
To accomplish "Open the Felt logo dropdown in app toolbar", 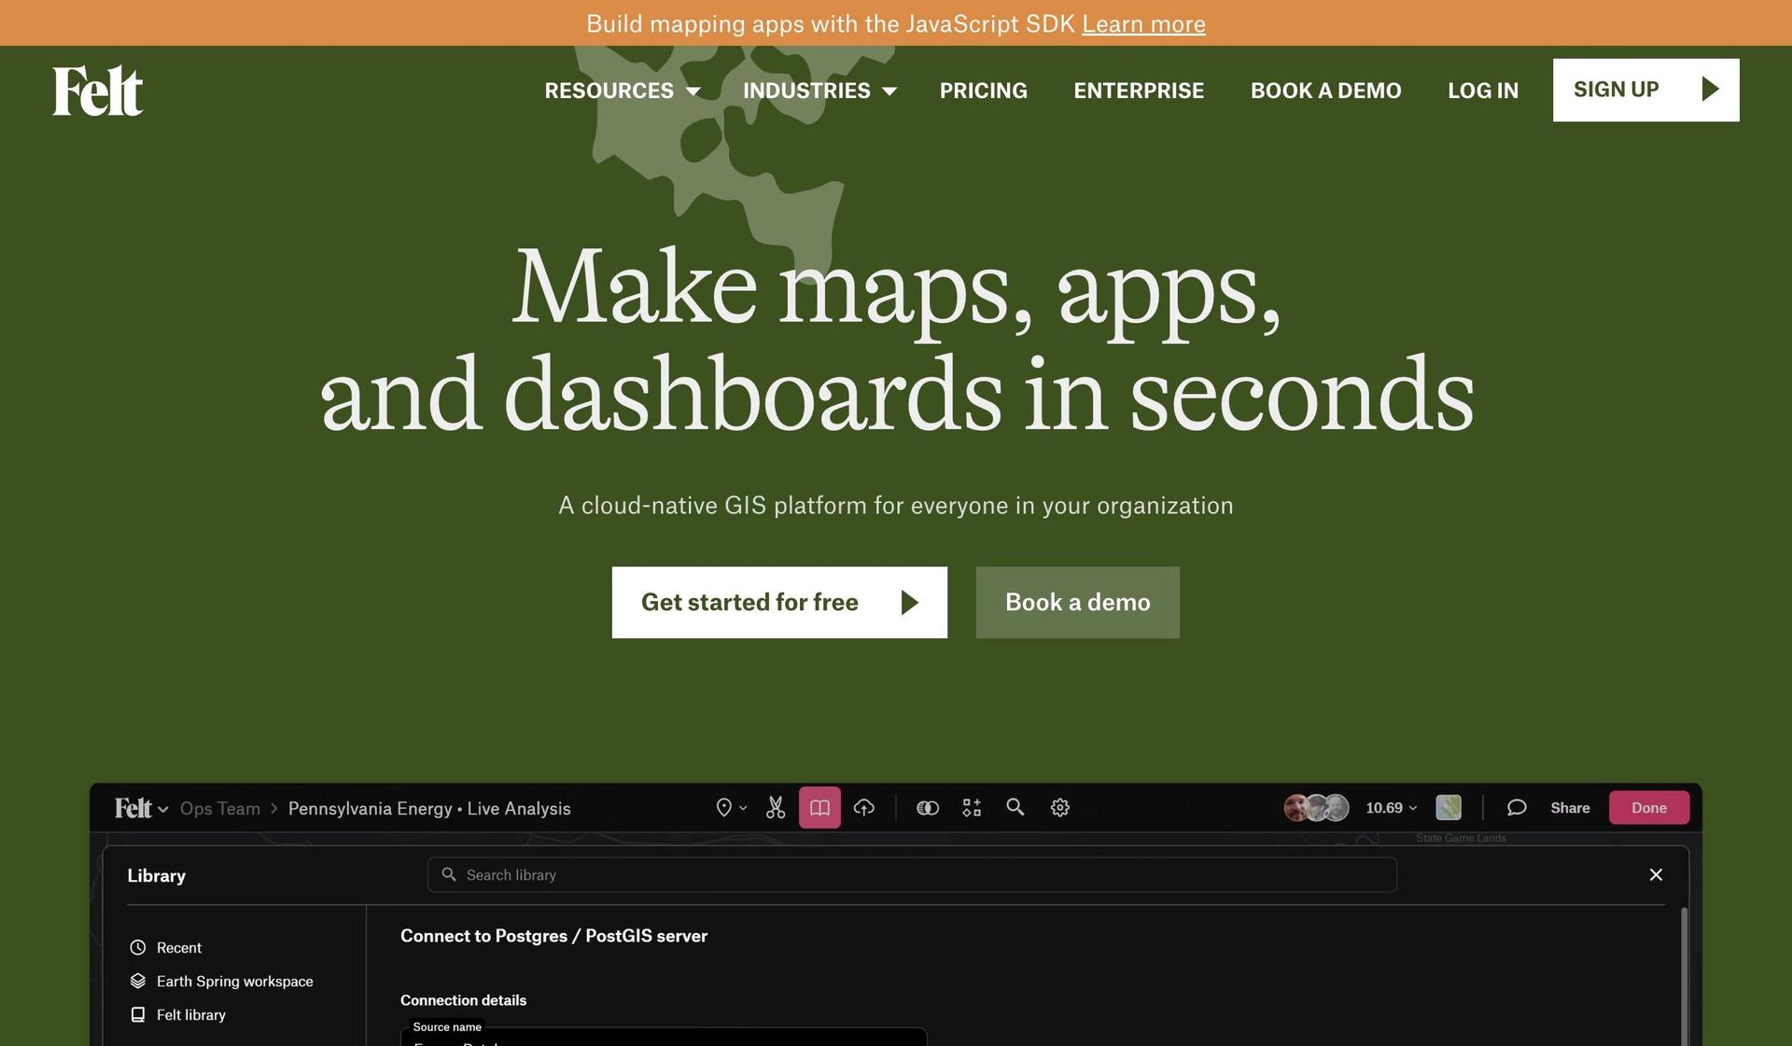I will click(x=141, y=808).
